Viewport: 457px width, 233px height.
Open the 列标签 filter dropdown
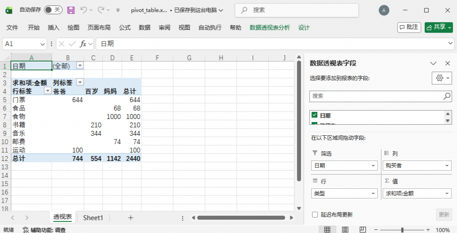coord(80,82)
